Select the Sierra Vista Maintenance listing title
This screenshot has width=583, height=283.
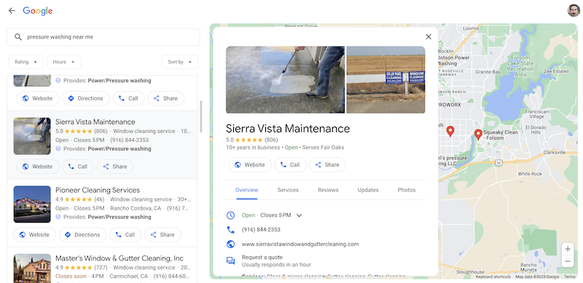[95, 121]
